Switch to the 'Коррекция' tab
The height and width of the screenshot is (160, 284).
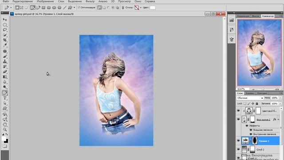(x=243, y=16)
